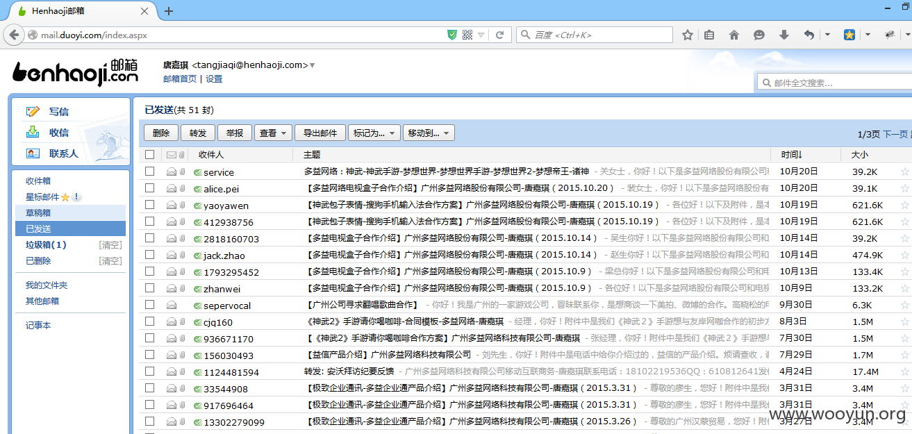This screenshot has height=434, width=912.
Task: Empty trash via 清空 beside 垃圾箱
Action: 110,244
